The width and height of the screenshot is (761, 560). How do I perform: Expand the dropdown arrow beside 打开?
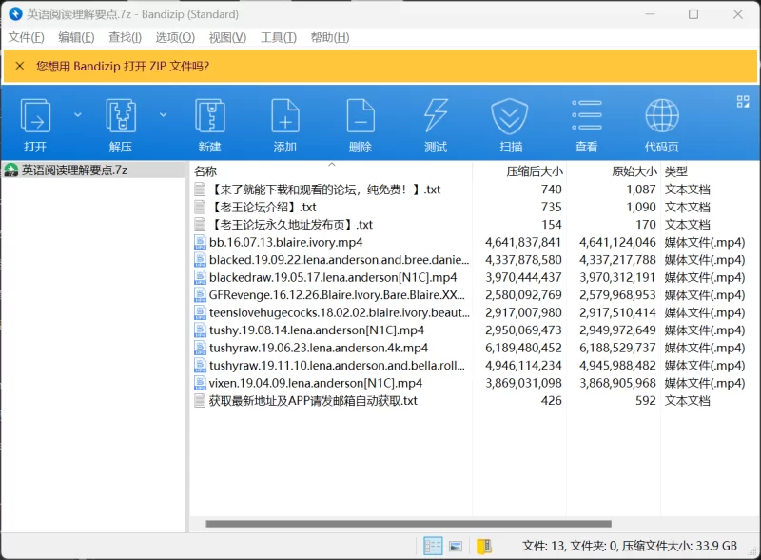(78, 114)
